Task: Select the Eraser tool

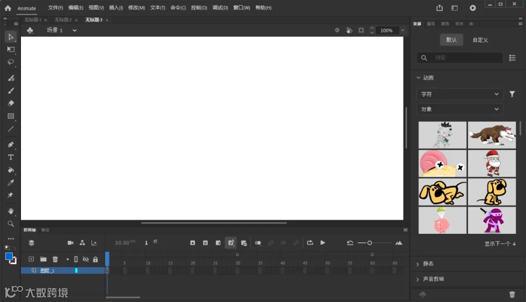Action: coord(11,103)
